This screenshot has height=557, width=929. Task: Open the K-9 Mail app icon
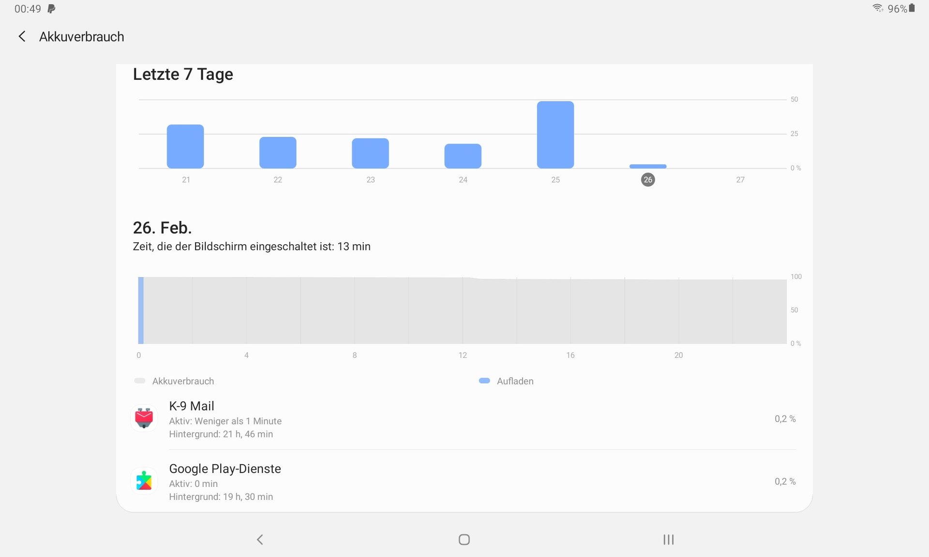144,418
